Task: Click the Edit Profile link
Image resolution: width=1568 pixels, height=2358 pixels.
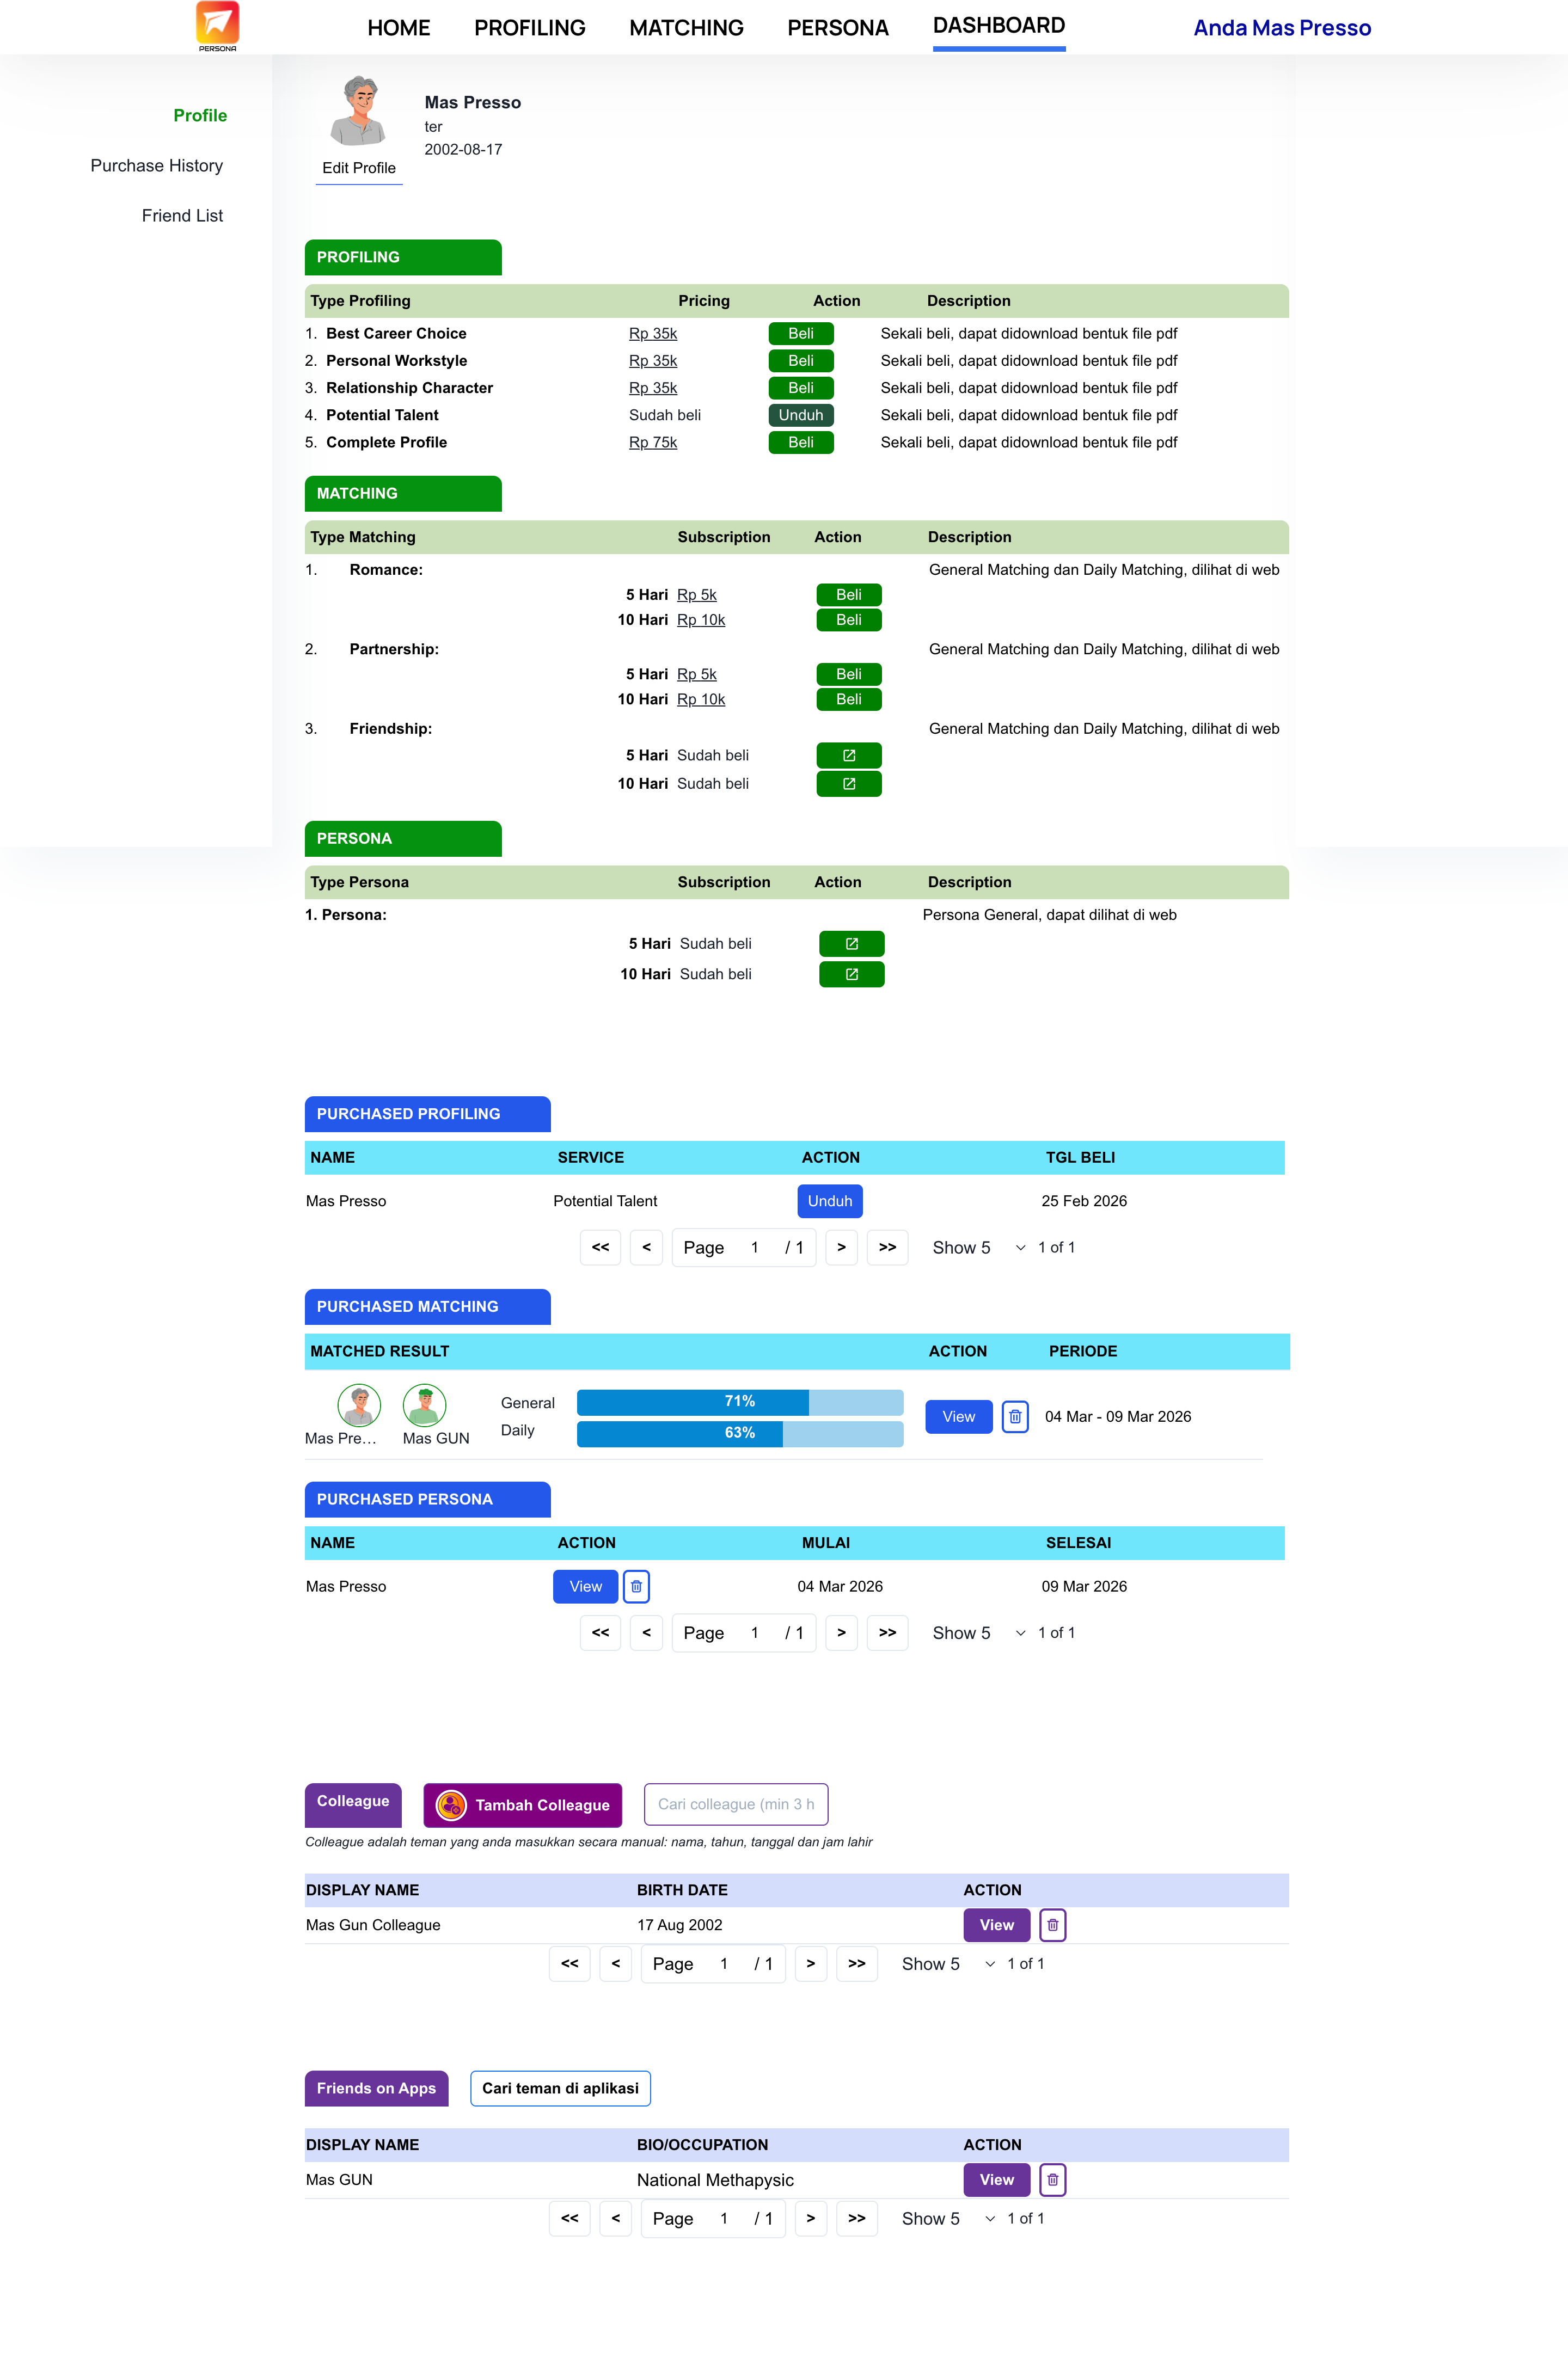Action: (x=358, y=168)
